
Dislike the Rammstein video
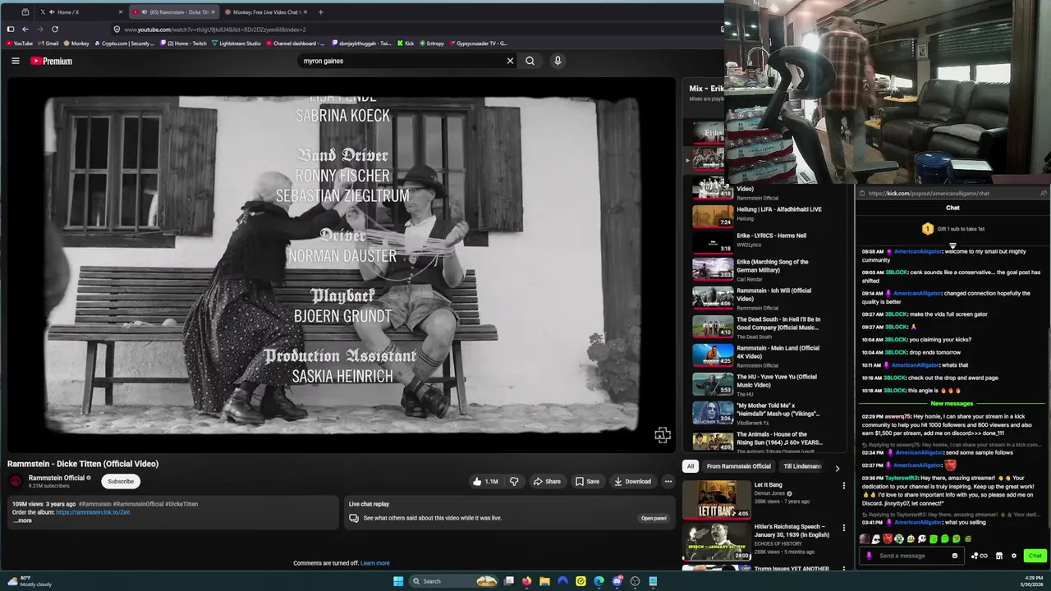pyautogui.click(x=515, y=482)
